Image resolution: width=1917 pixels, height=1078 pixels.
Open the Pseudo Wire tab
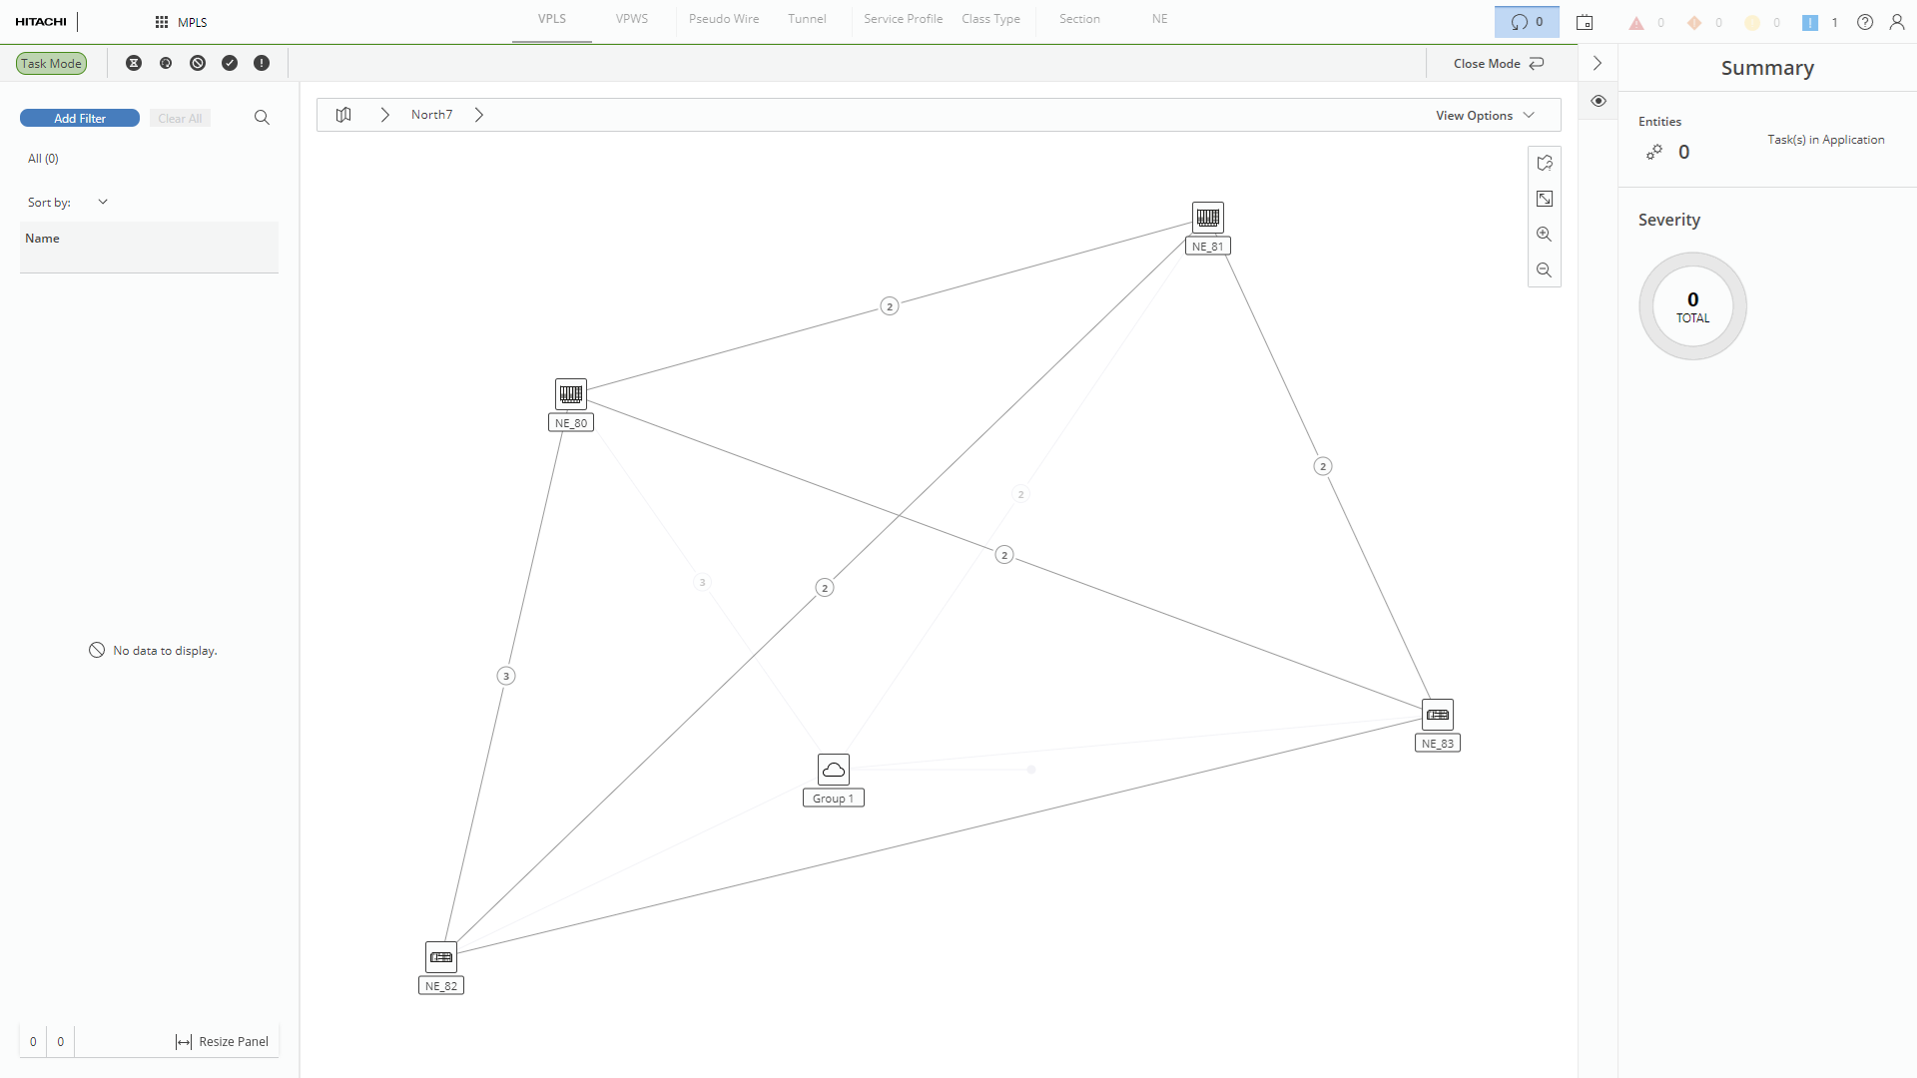tap(724, 19)
